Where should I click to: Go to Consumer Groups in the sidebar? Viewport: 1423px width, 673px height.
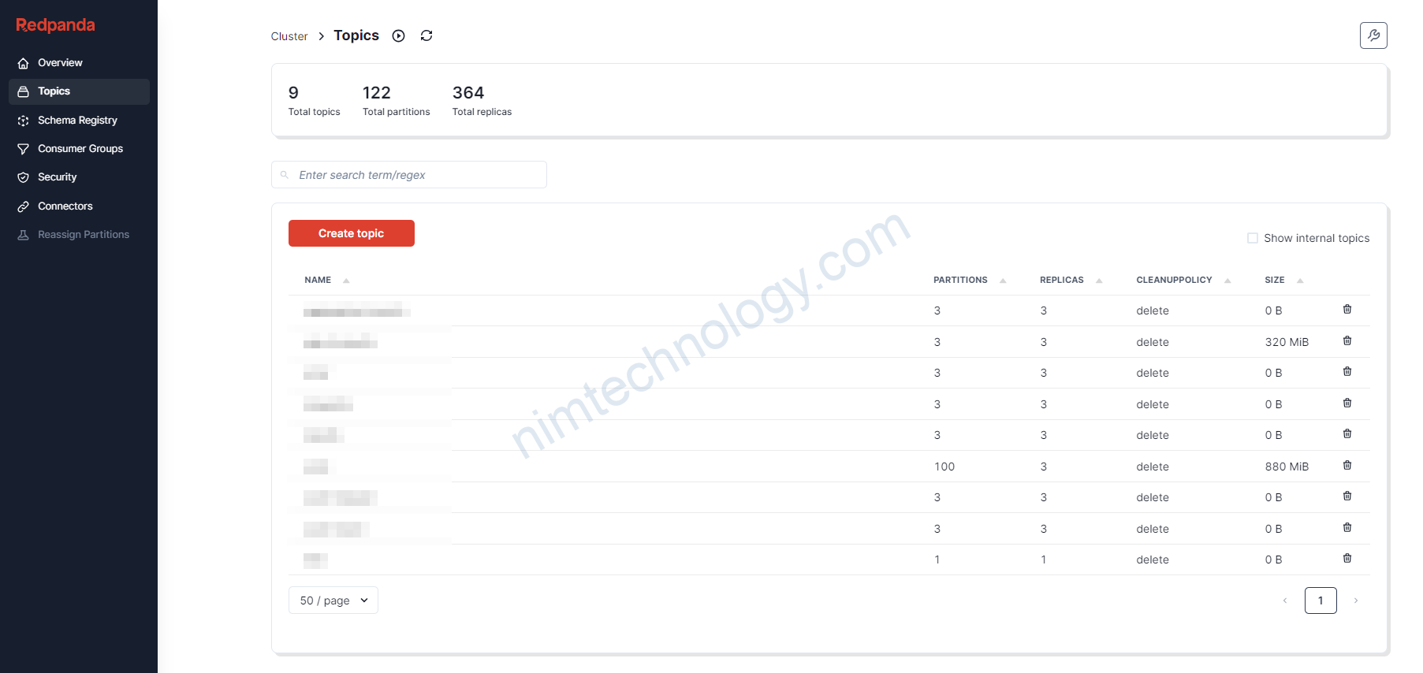(80, 148)
